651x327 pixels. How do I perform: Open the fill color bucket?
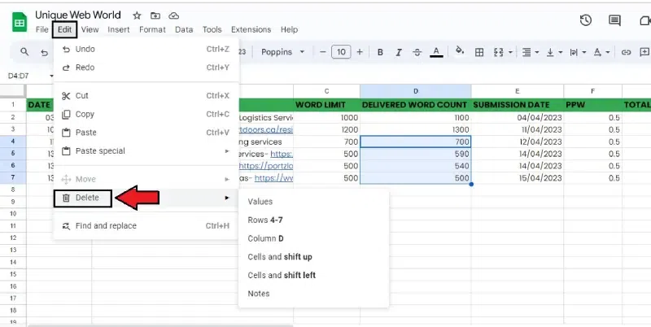(x=460, y=51)
